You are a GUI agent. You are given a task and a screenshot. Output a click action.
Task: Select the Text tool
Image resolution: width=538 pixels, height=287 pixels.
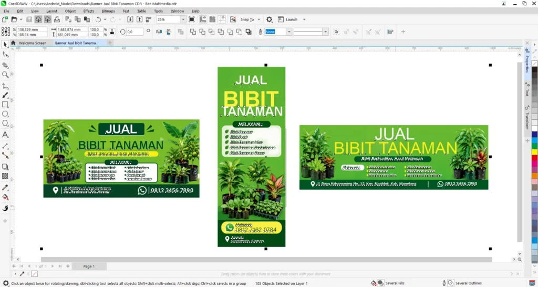[5, 135]
